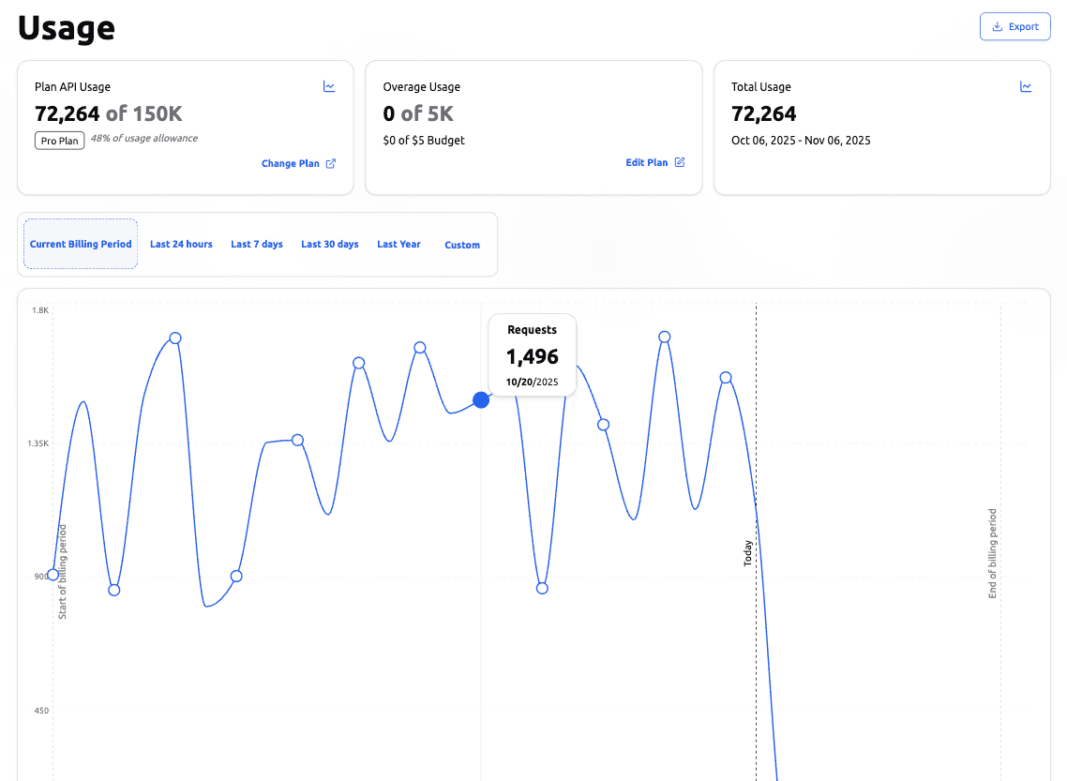Click the external link icon beside Change Plan
The height and width of the screenshot is (781, 1067).
pyautogui.click(x=329, y=162)
